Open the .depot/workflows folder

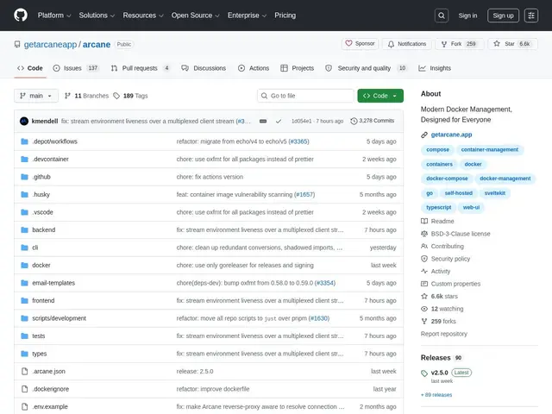point(54,141)
